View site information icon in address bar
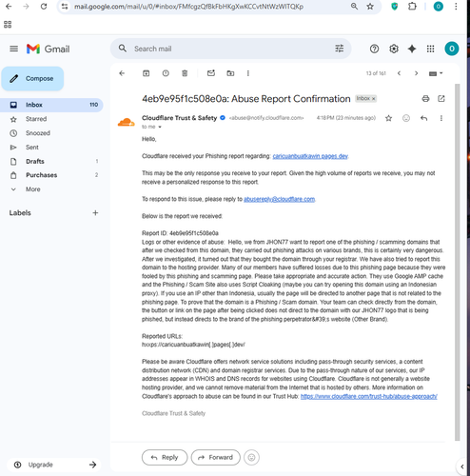The height and width of the screenshot is (476, 470). point(65,7)
